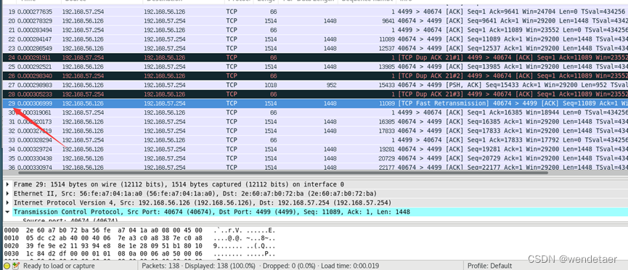Click the Profile: Default status entry
The height and width of the screenshot is (270, 628).
pos(489,266)
